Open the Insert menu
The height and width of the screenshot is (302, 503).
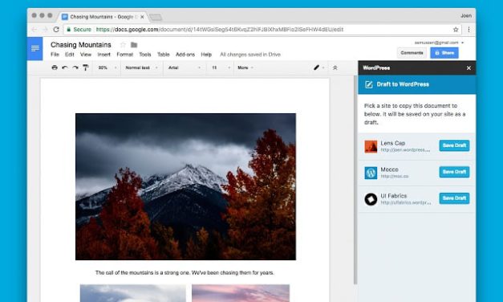(104, 55)
